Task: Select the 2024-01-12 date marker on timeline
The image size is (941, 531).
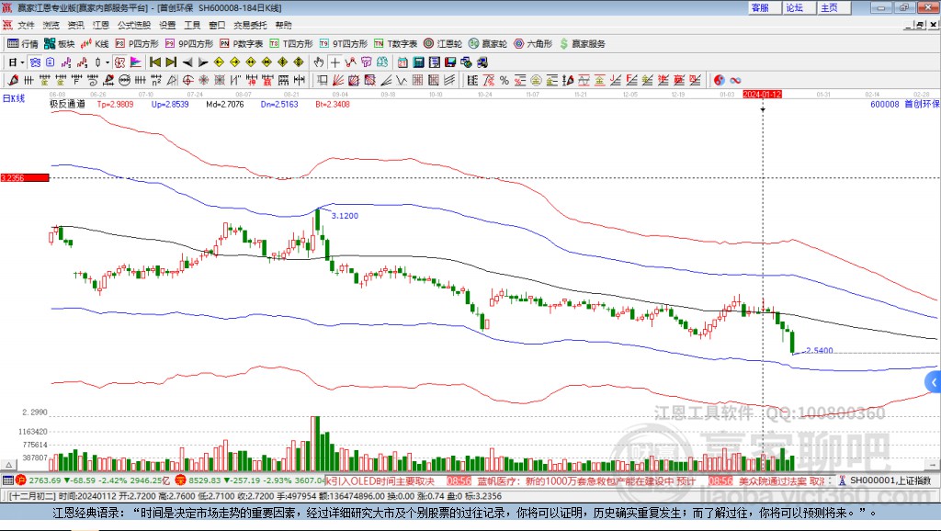Action: point(762,94)
